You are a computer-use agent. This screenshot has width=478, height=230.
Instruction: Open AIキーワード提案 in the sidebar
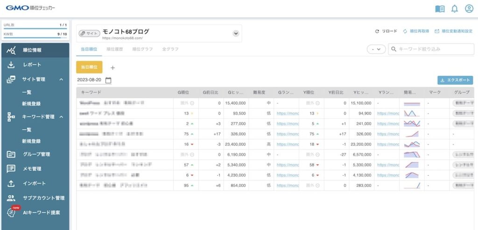click(x=41, y=213)
